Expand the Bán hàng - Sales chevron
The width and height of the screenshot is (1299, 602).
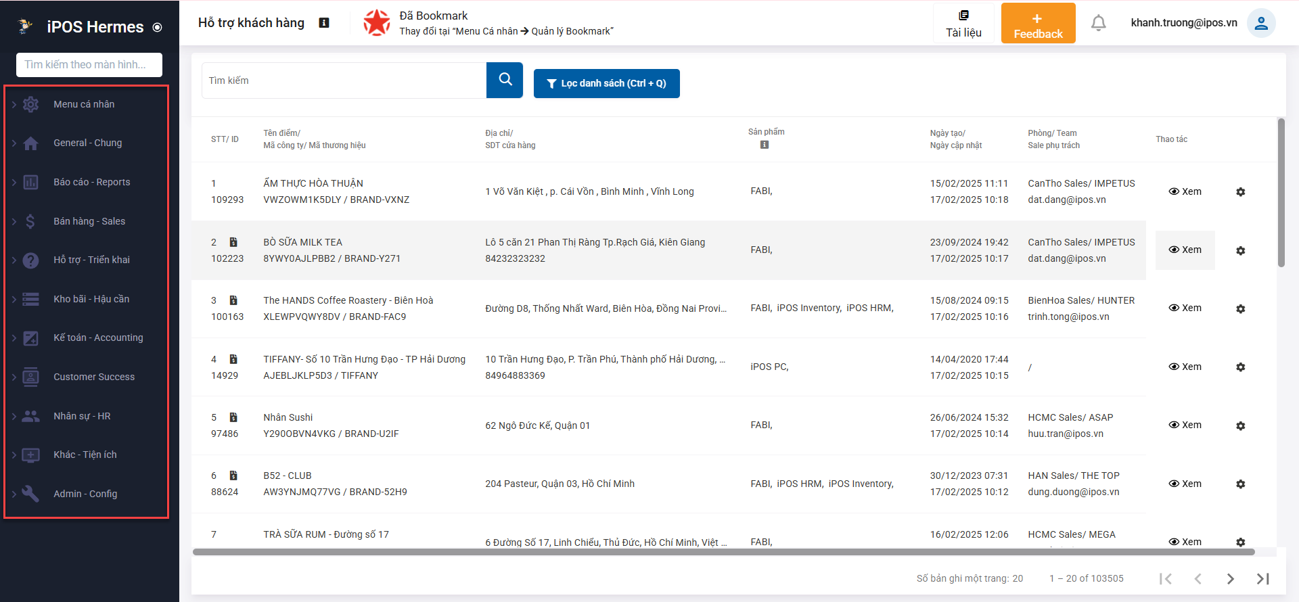tap(14, 221)
